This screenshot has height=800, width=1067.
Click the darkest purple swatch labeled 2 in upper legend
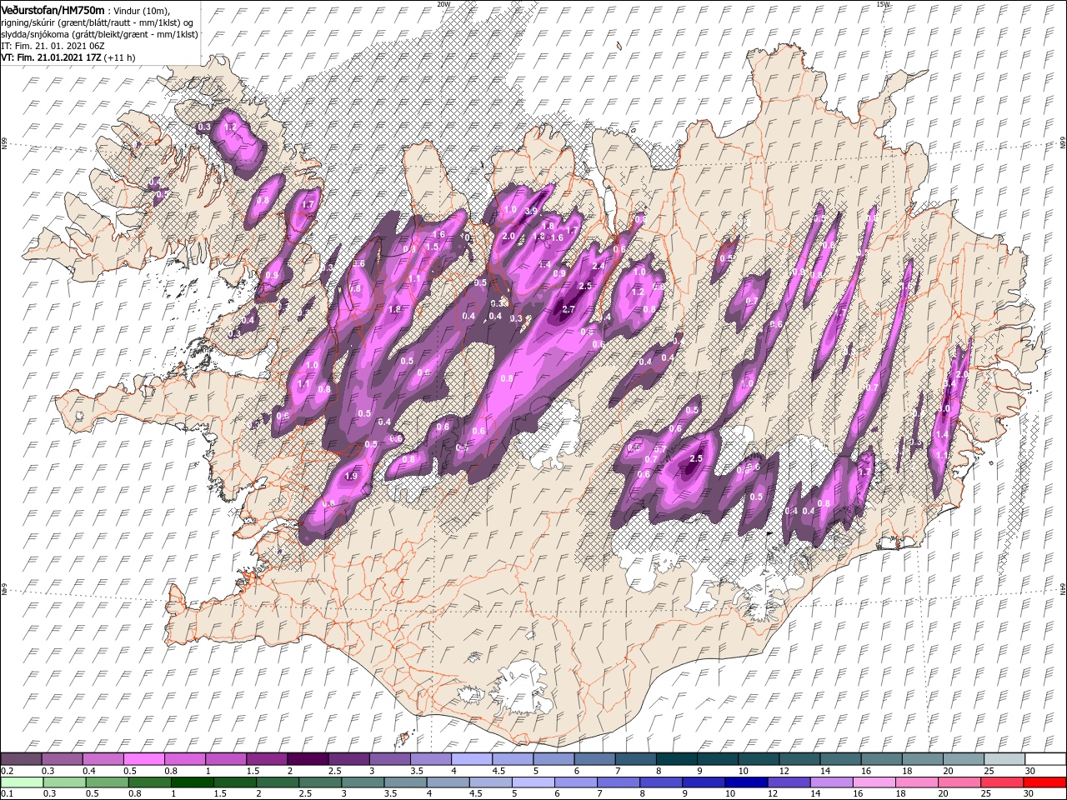(307, 759)
